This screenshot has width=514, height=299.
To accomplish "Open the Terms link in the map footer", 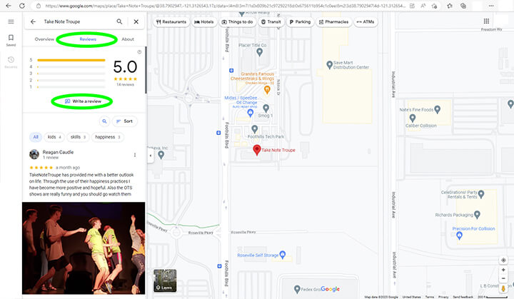I will point(430,297).
